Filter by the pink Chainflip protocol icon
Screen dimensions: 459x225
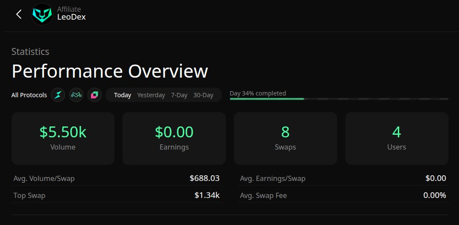[x=94, y=95]
